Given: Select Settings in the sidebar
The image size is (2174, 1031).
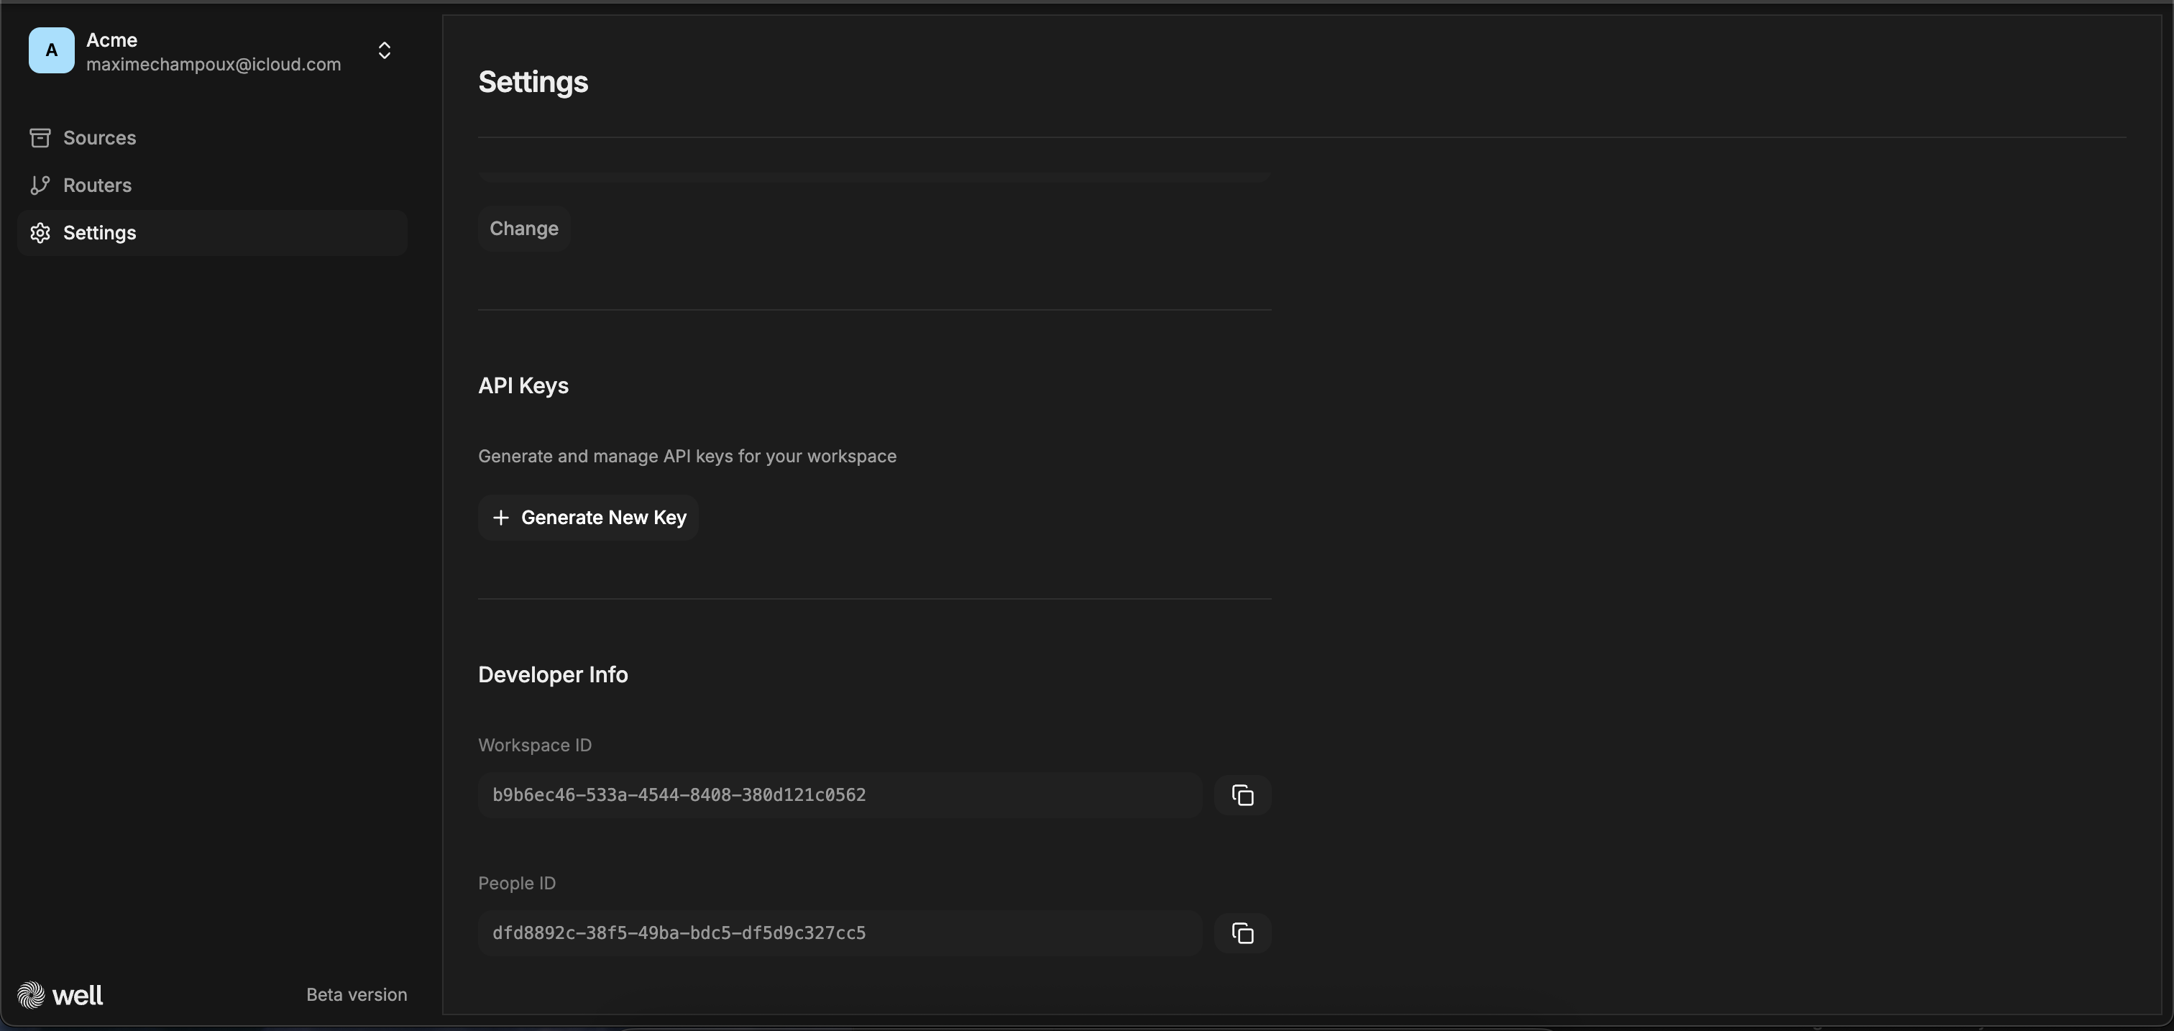Looking at the screenshot, I should tap(100, 233).
